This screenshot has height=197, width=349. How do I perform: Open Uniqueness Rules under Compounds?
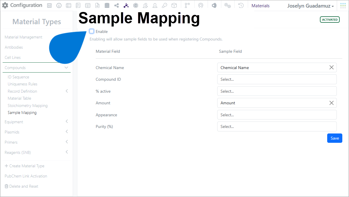[22, 84]
